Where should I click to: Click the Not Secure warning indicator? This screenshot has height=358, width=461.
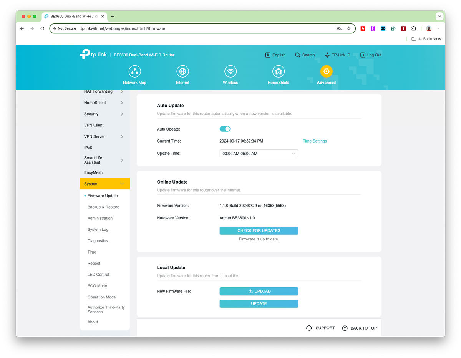[x=64, y=28]
